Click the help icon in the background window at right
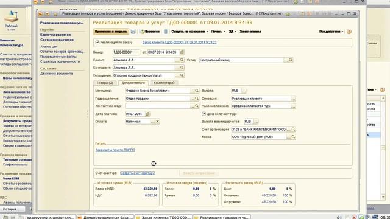Viewport: 390px width, 219px height. tap(382, 89)
